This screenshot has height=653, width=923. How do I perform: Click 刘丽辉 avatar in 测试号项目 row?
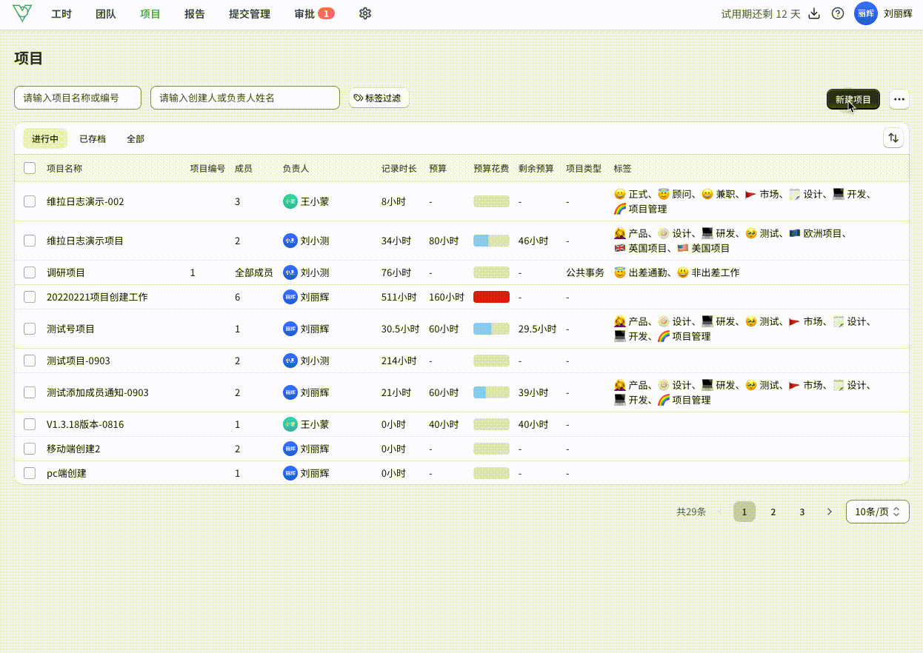click(x=290, y=329)
